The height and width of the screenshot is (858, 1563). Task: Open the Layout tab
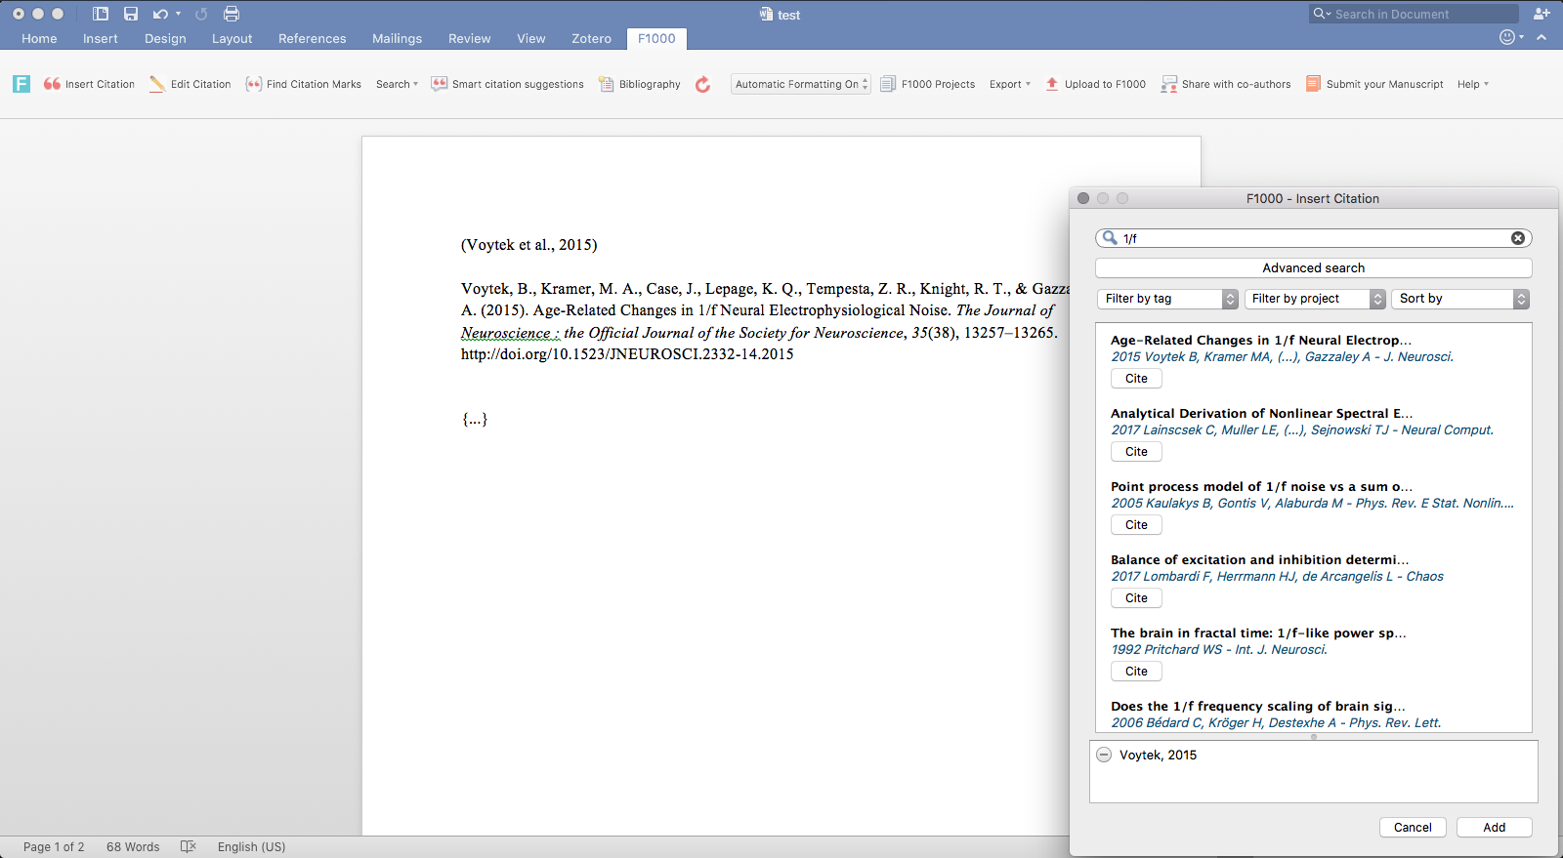(x=232, y=38)
